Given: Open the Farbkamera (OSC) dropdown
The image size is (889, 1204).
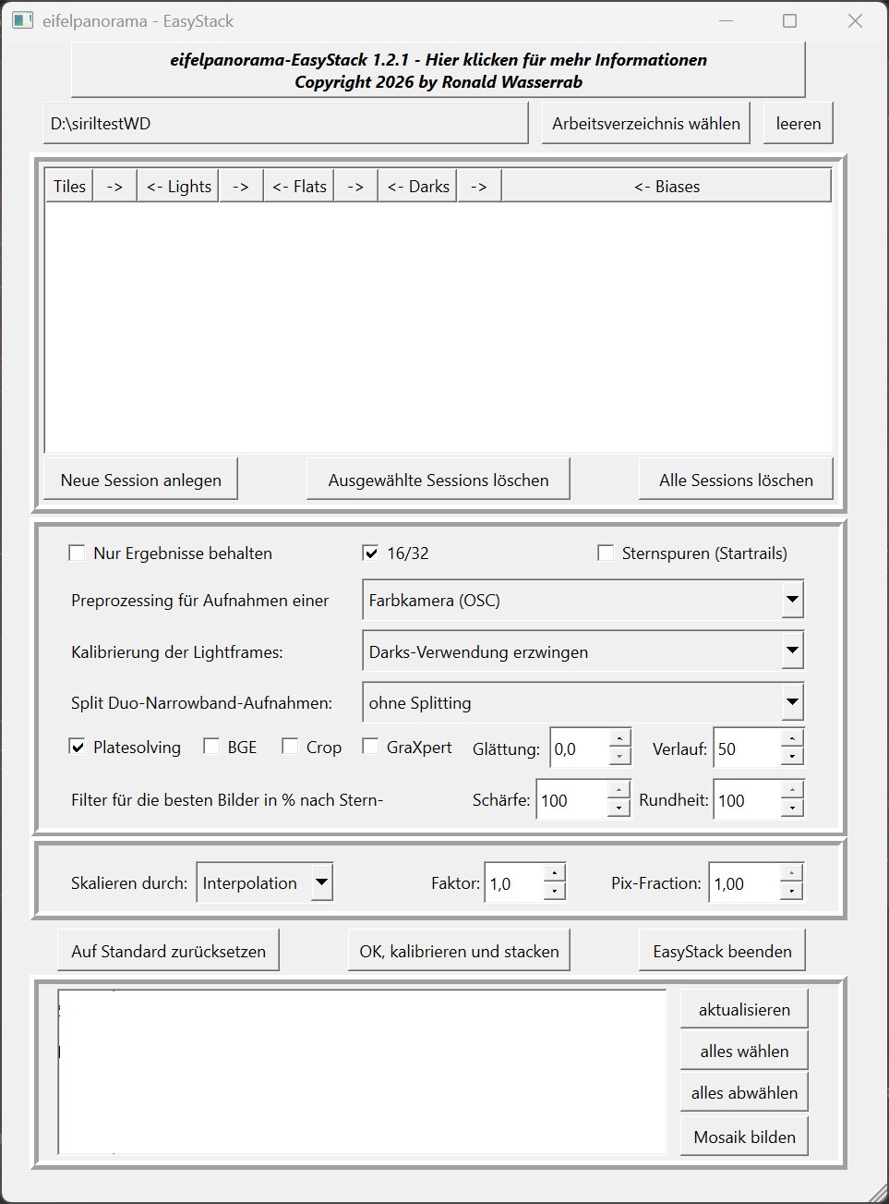Looking at the screenshot, I should (x=791, y=600).
